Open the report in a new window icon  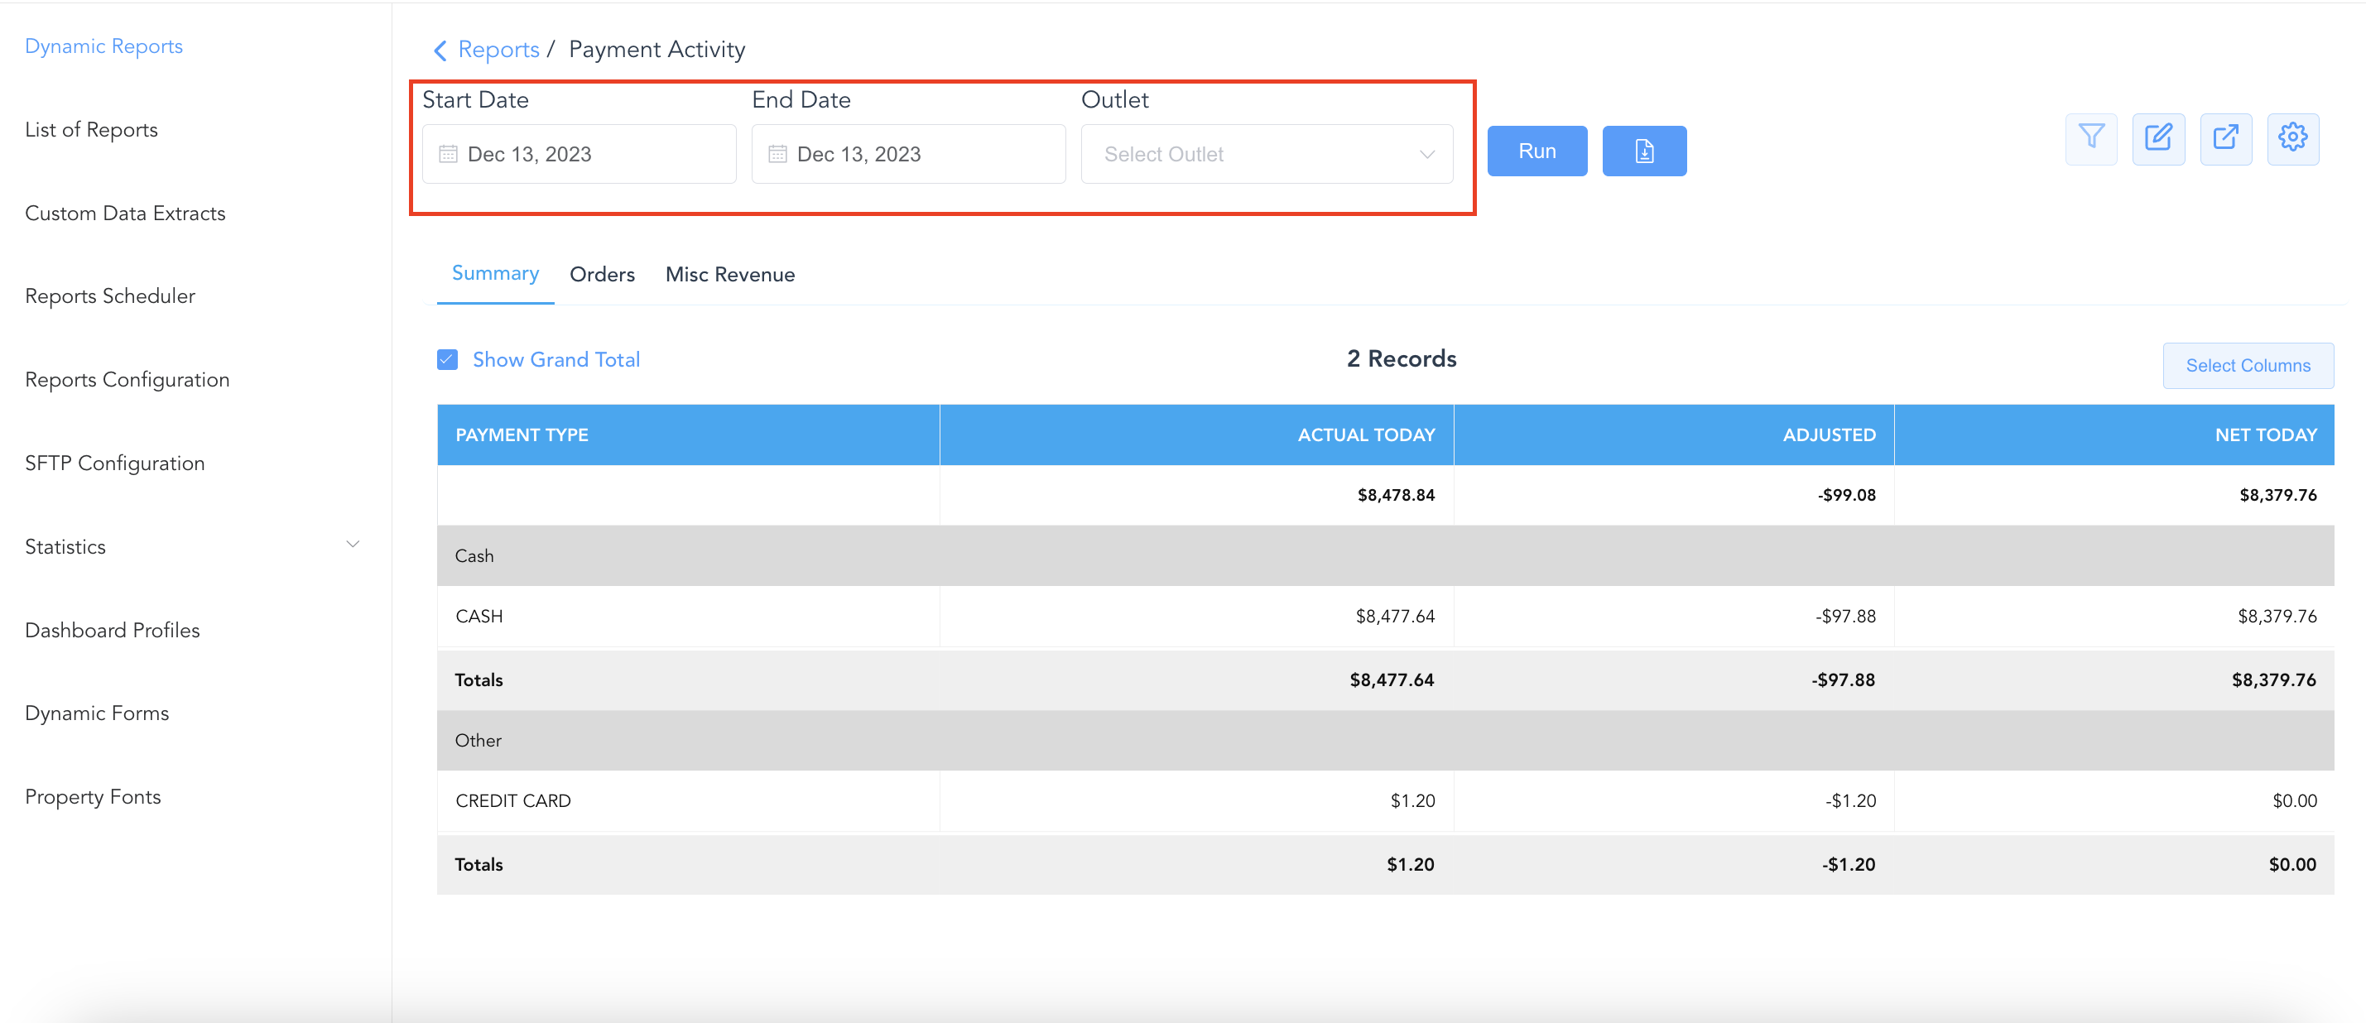coord(2226,139)
